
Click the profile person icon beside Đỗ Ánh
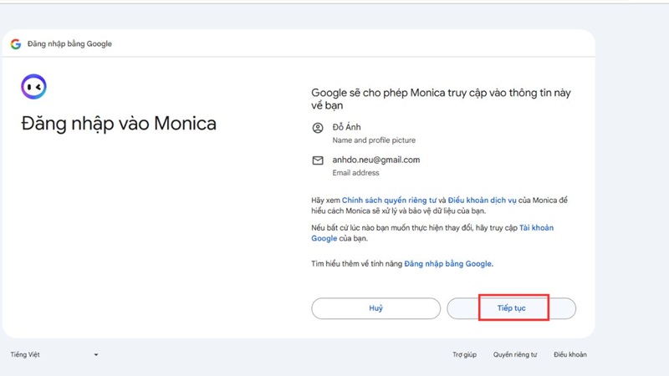(317, 128)
